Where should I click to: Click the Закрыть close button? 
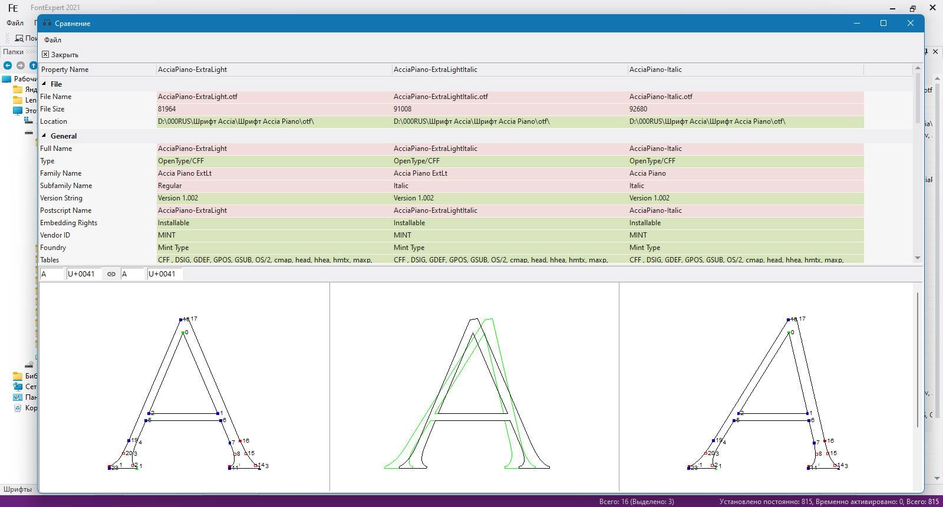click(60, 55)
